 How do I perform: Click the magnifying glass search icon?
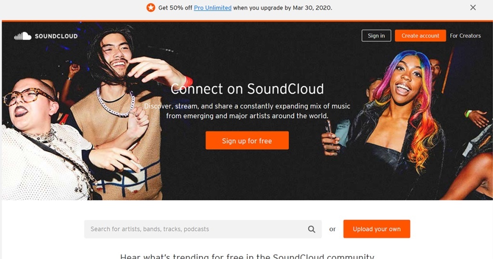(311, 229)
